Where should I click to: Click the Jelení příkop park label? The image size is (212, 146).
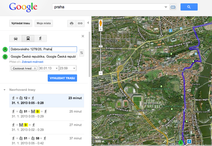coord(162,54)
